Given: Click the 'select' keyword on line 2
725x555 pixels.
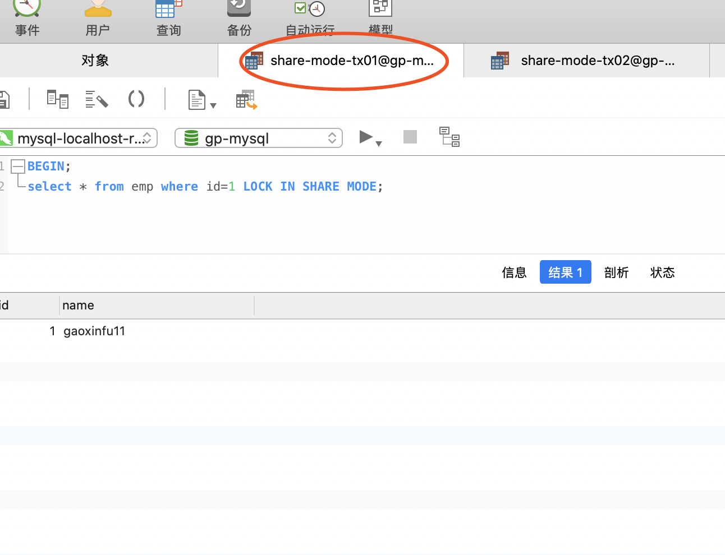Looking at the screenshot, I should pyautogui.click(x=49, y=187).
